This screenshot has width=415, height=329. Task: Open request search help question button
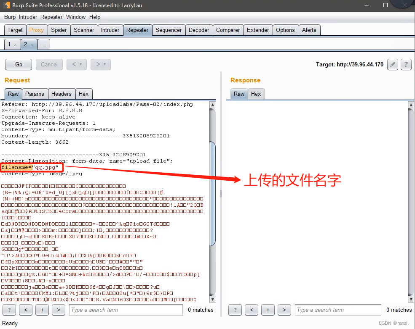(x=9, y=310)
